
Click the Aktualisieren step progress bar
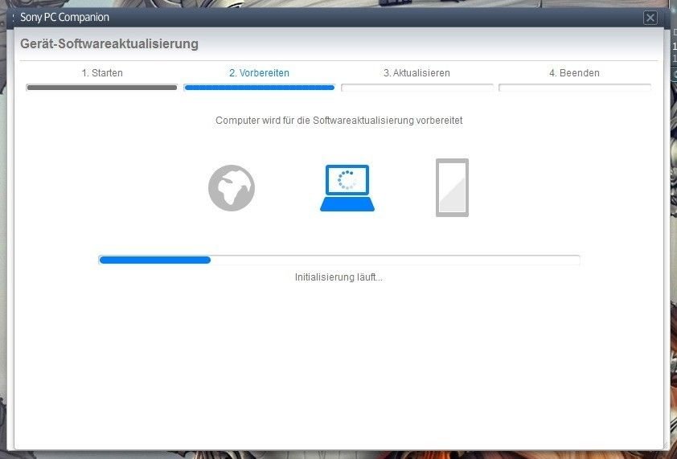pos(417,88)
